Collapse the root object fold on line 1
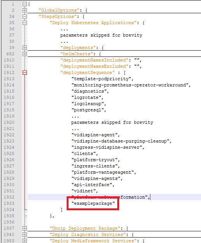201x243 pixels. coord(25,4)
